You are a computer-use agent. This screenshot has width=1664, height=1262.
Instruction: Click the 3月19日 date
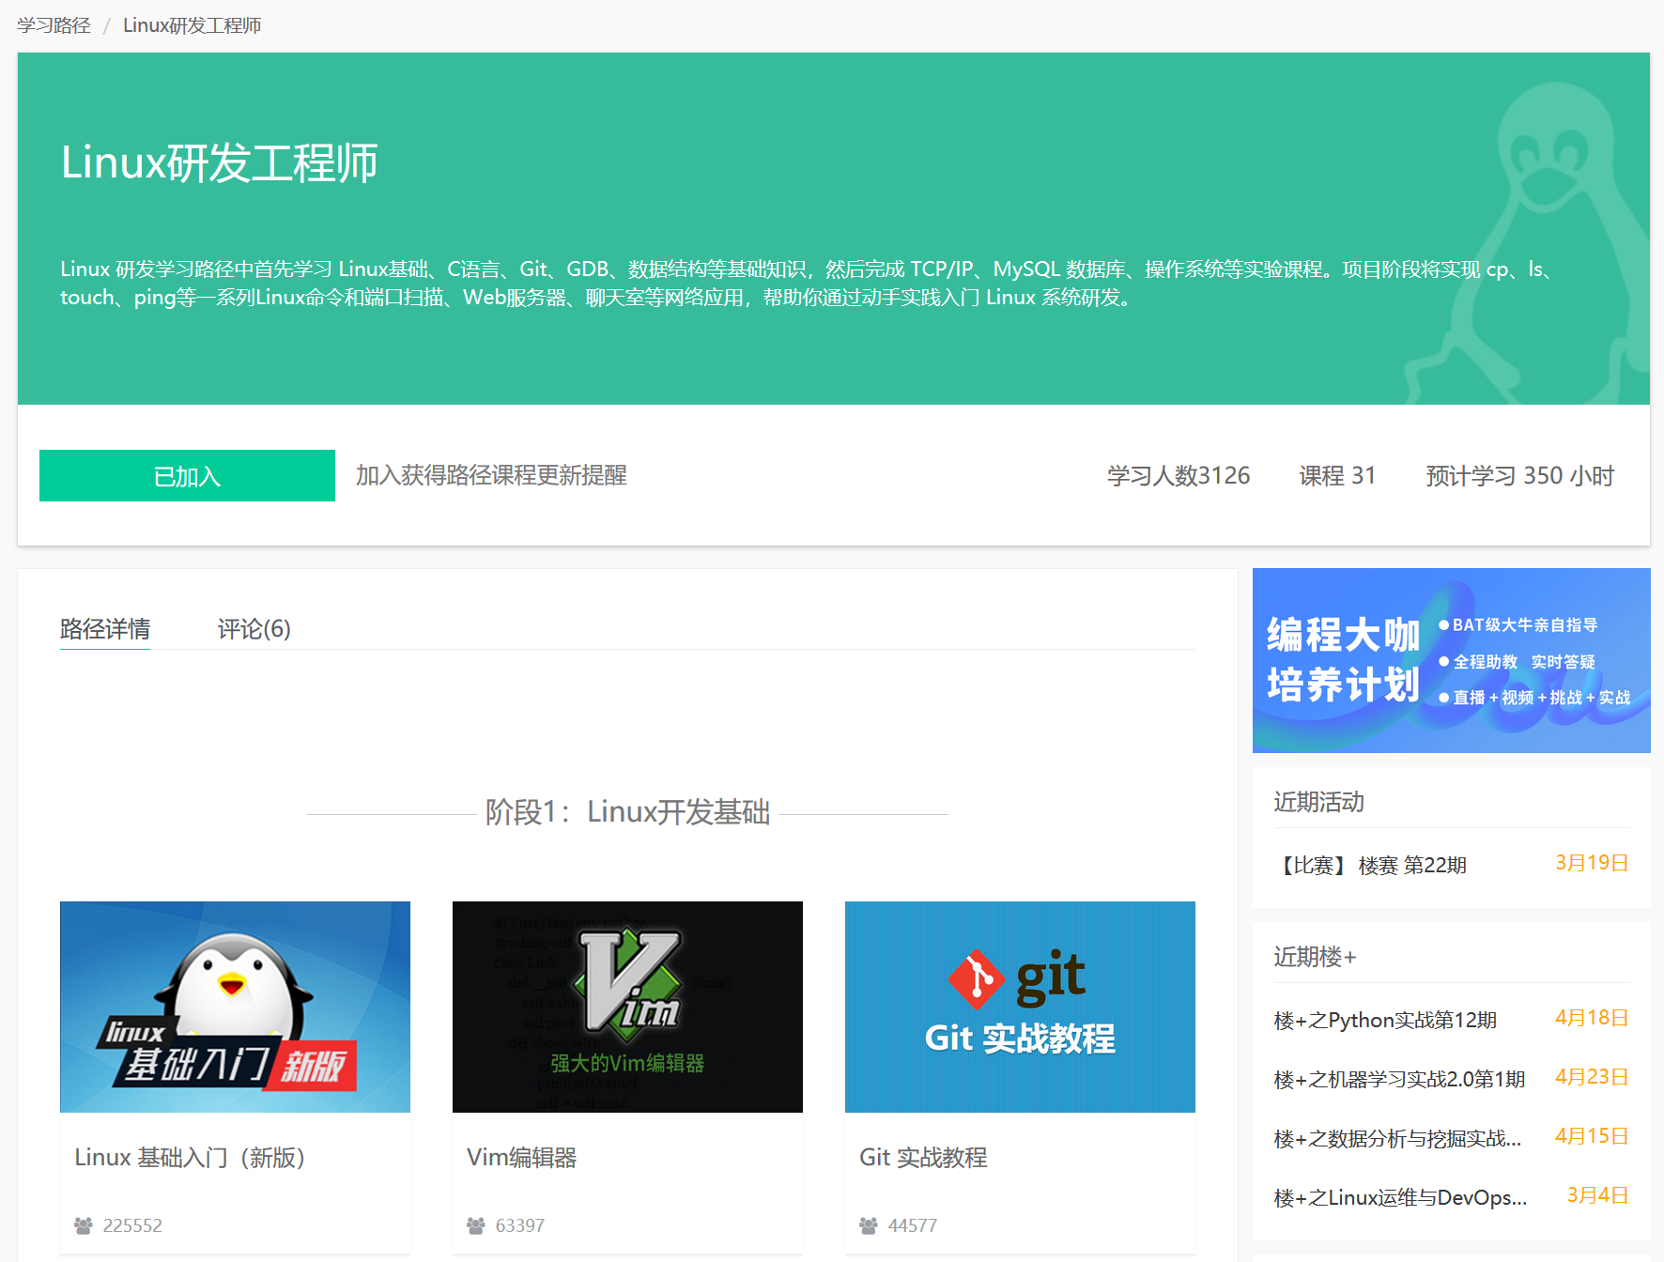pos(1592,863)
